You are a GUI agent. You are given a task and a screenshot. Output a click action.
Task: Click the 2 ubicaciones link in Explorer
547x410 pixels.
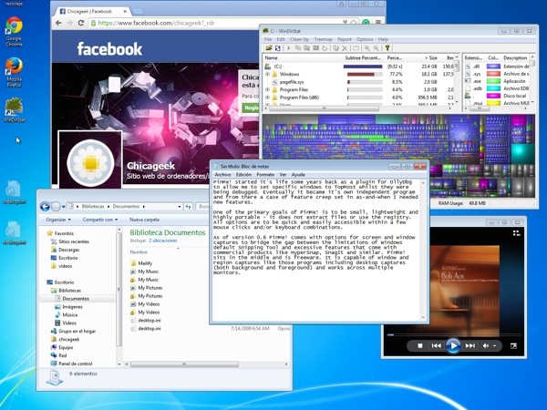(163, 241)
